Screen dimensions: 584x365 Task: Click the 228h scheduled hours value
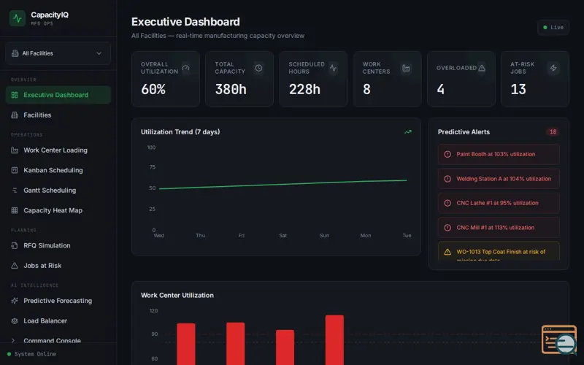click(304, 89)
